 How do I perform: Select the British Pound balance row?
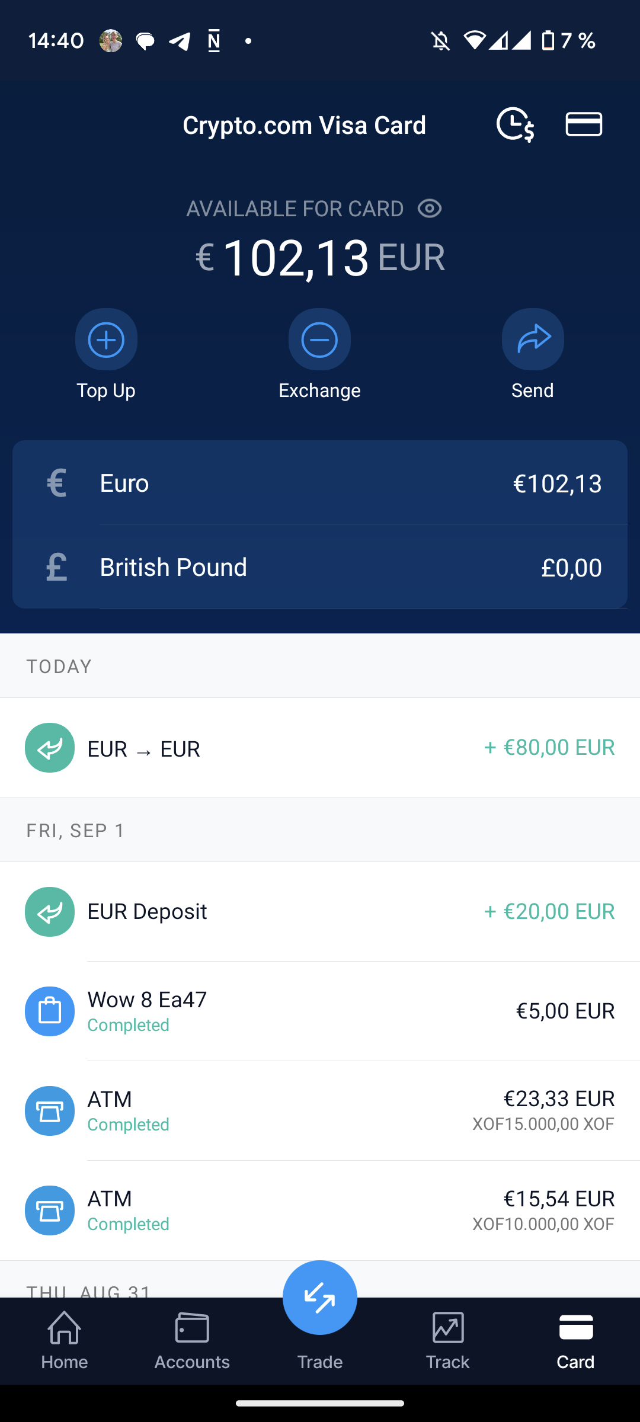coord(320,567)
